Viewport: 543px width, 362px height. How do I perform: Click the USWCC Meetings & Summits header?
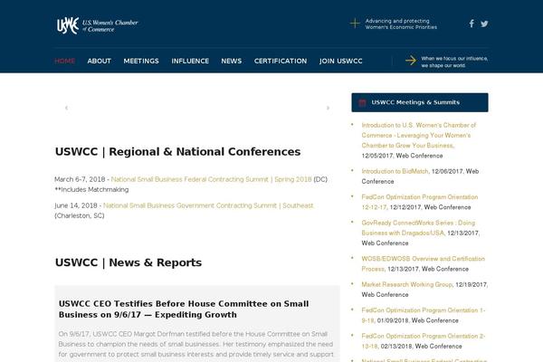pos(420,102)
